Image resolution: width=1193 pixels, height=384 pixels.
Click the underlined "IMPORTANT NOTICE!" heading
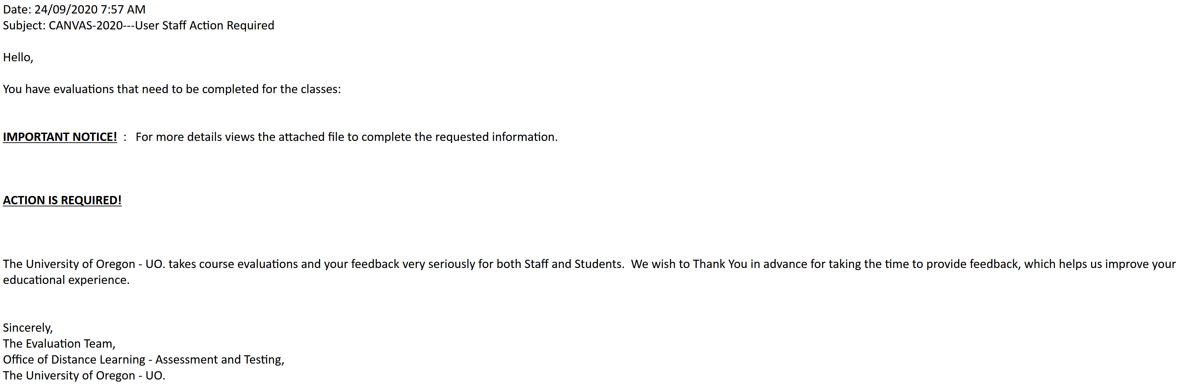(60, 137)
